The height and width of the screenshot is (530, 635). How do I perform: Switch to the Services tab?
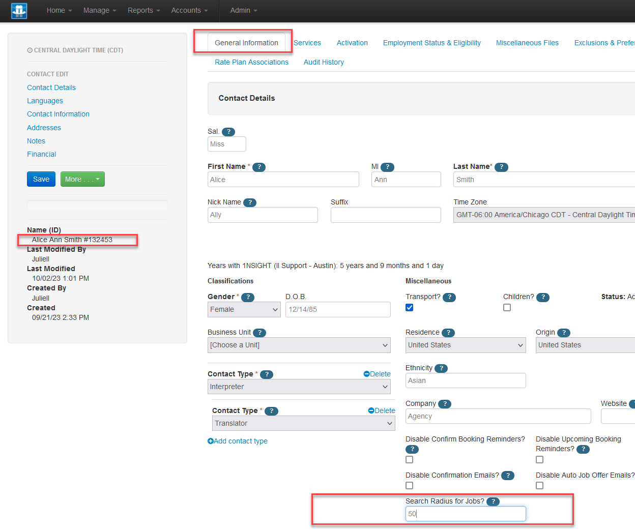tap(307, 43)
